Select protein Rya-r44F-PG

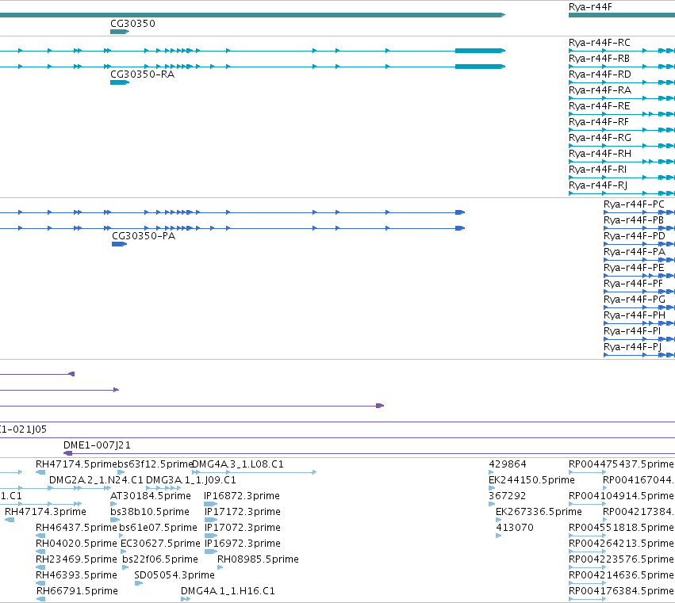tap(634, 300)
